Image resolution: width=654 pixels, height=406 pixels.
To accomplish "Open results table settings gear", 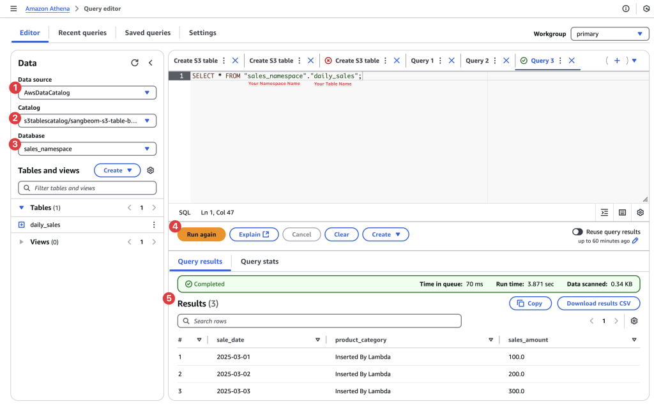I will pyautogui.click(x=634, y=321).
